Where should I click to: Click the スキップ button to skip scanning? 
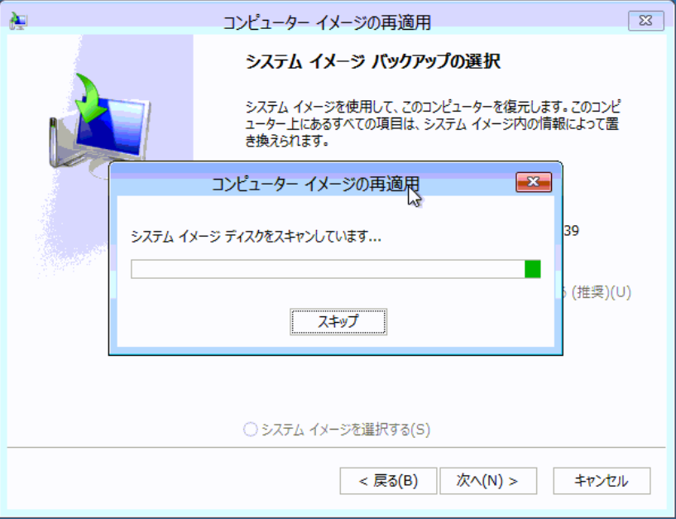pyautogui.click(x=338, y=321)
